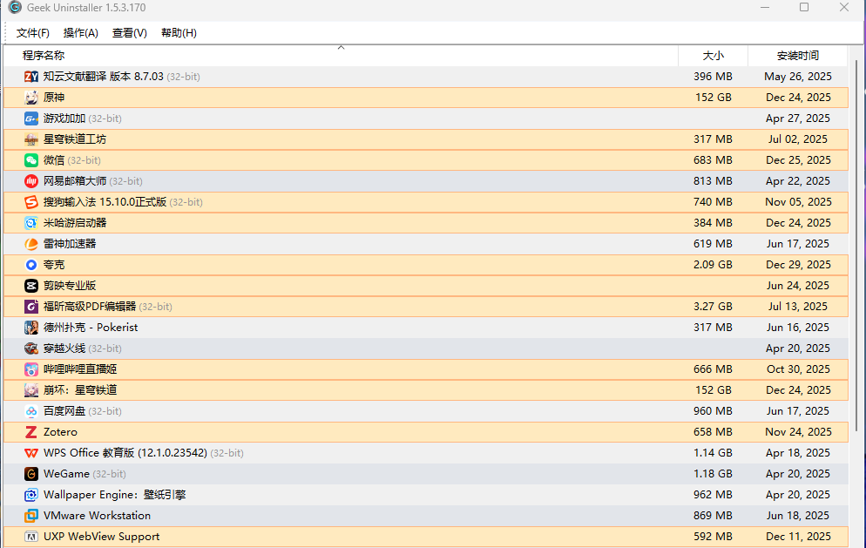Select the Zotero program name
This screenshot has width=866, height=548.
[x=60, y=432]
